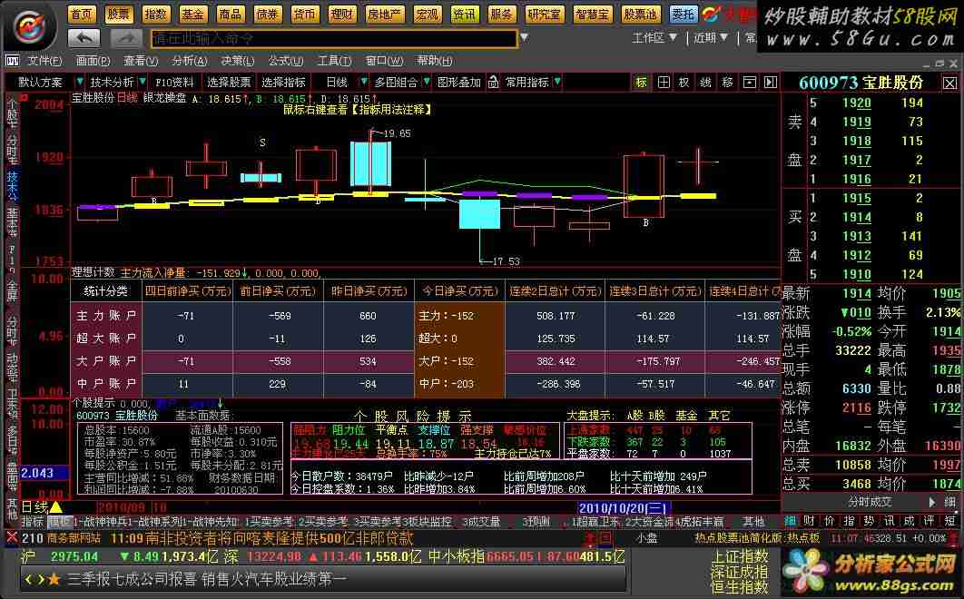Open the 成 trades tab icon

point(910,521)
